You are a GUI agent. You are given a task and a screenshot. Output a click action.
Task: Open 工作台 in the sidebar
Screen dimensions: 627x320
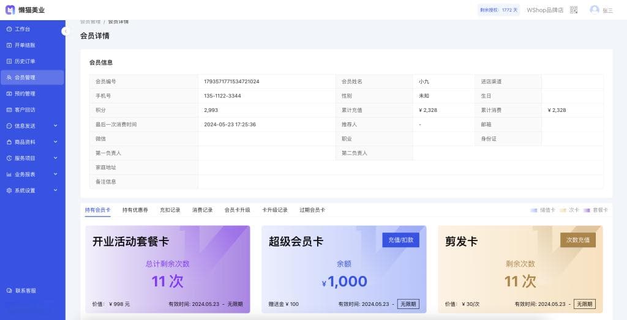32,29
